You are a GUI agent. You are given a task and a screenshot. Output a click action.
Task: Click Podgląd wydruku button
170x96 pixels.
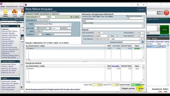coord(128,88)
